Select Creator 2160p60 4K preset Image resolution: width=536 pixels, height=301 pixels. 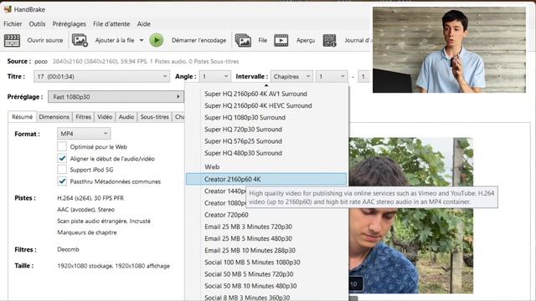pyautogui.click(x=266, y=179)
